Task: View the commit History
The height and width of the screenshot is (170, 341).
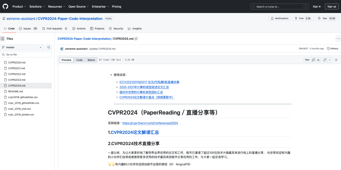Action: pyautogui.click(x=332, y=48)
